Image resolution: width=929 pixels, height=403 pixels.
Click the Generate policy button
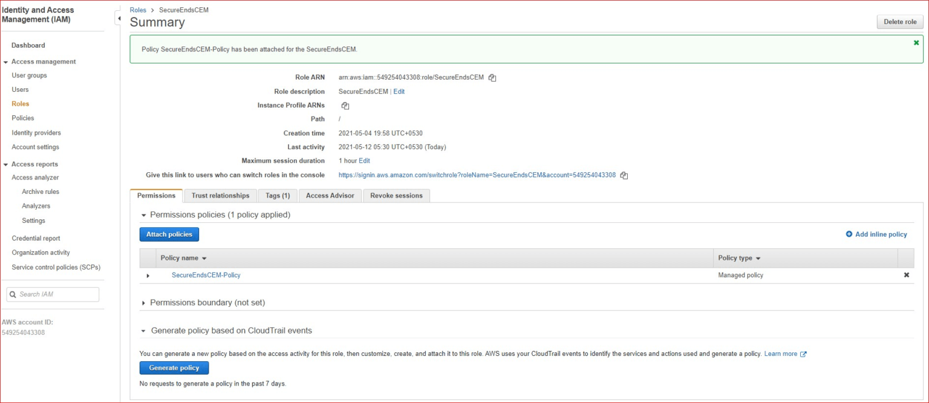pos(174,367)
